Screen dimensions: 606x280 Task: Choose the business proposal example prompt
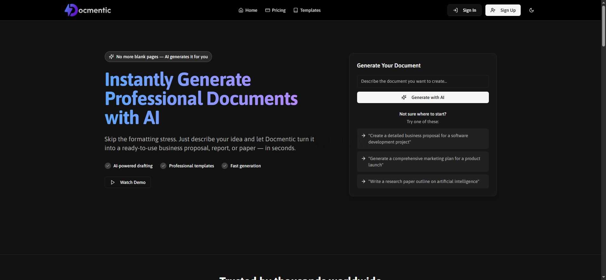pyautogui.click(x=423, y=139)
